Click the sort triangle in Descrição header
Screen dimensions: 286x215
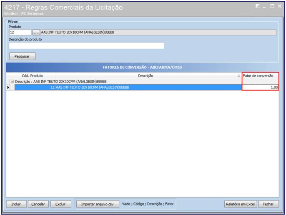coord(239,75)
